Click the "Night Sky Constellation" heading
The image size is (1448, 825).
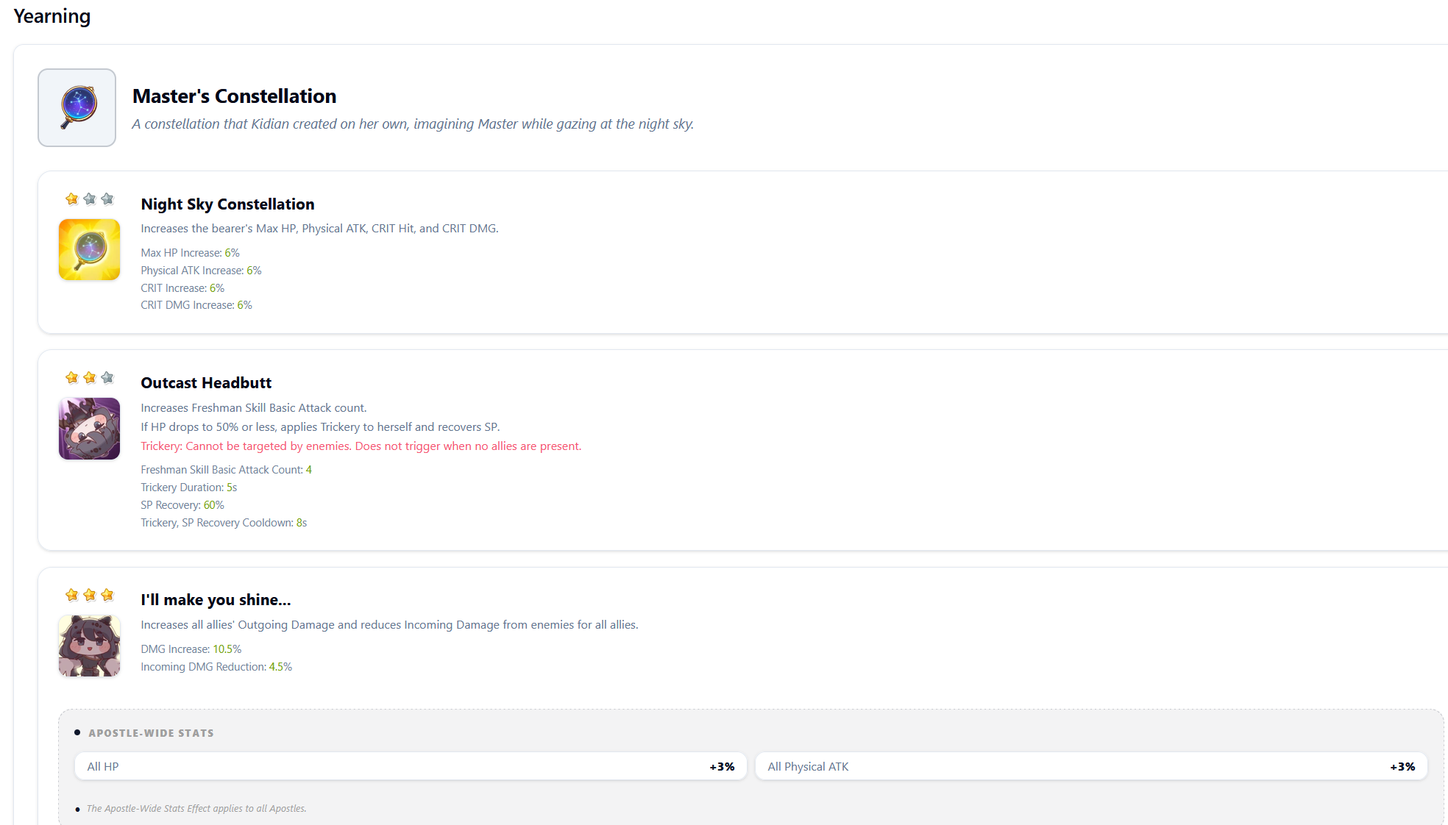coord(228,204)
